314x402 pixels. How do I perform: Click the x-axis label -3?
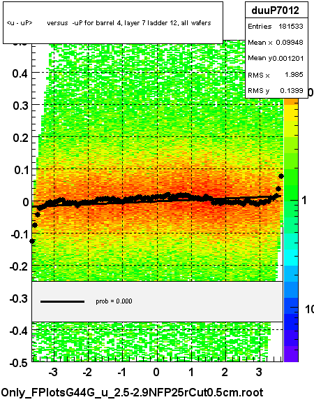coord(53,372)
